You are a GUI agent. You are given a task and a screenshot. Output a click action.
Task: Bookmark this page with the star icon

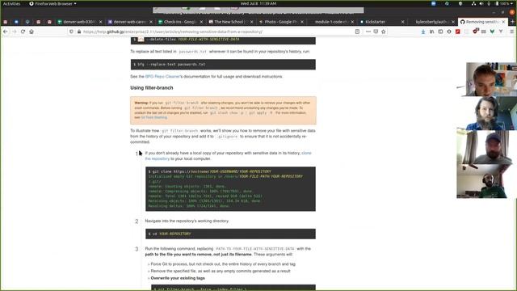384,32
